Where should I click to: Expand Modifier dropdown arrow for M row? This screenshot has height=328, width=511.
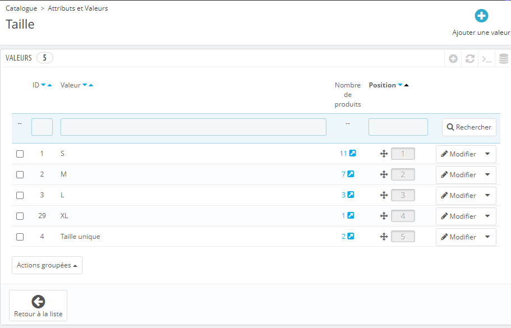click(x=487, y=175)
